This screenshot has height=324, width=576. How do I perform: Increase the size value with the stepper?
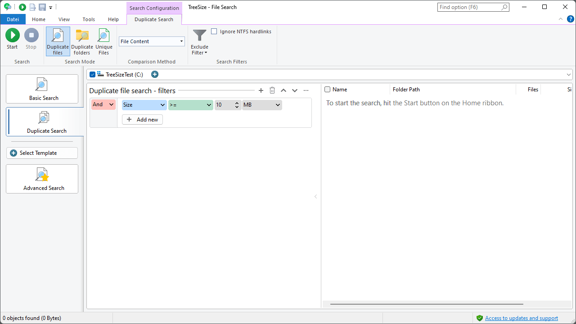click(237, 103)
